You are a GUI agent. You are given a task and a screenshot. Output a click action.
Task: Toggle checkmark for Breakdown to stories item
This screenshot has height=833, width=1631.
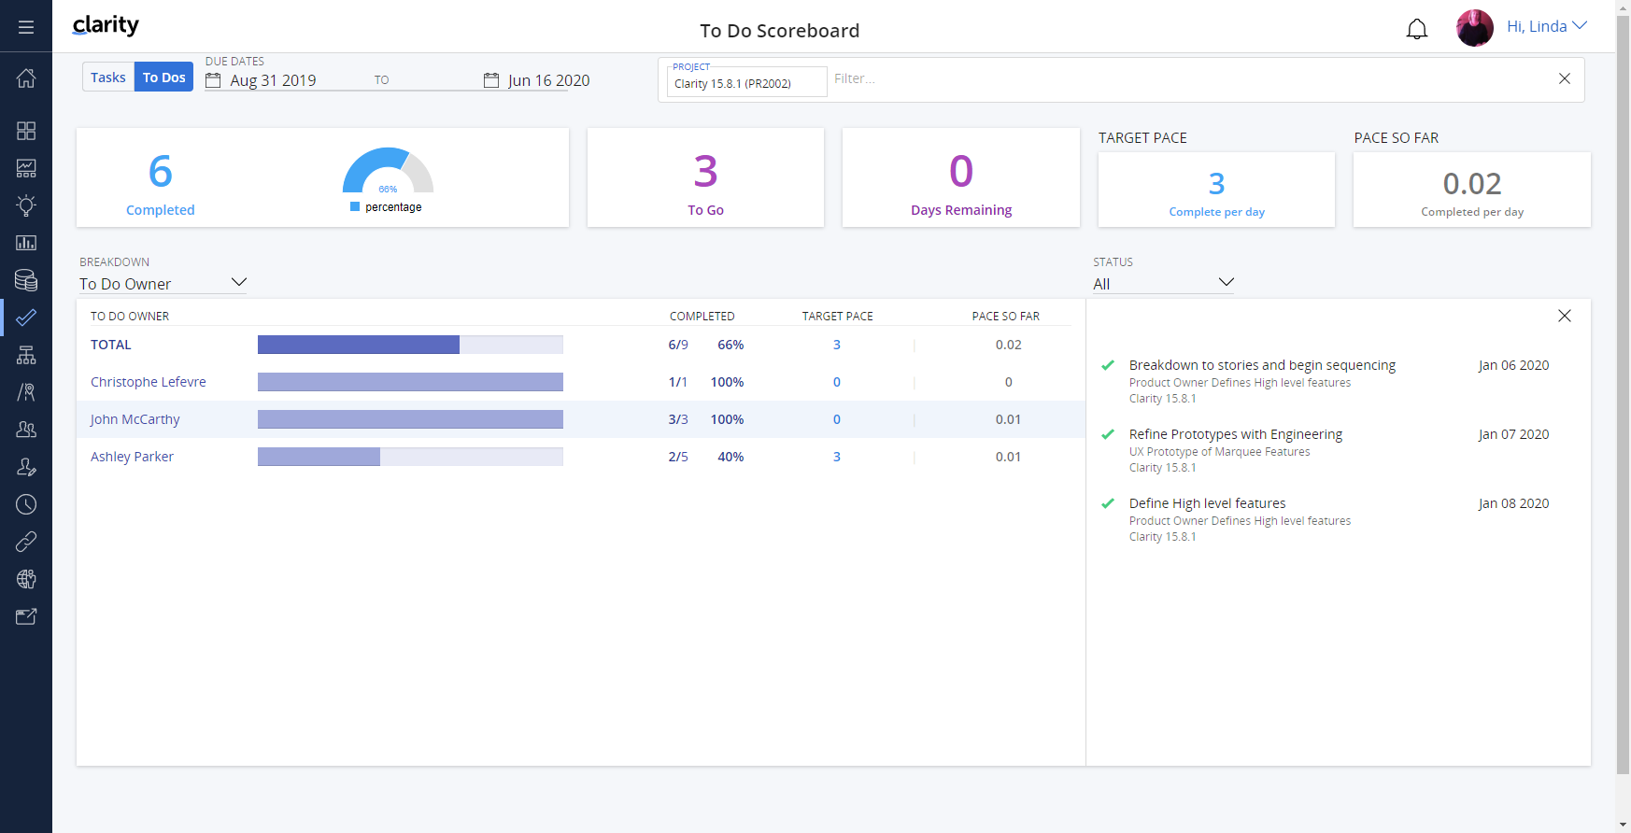[1108, 365]
